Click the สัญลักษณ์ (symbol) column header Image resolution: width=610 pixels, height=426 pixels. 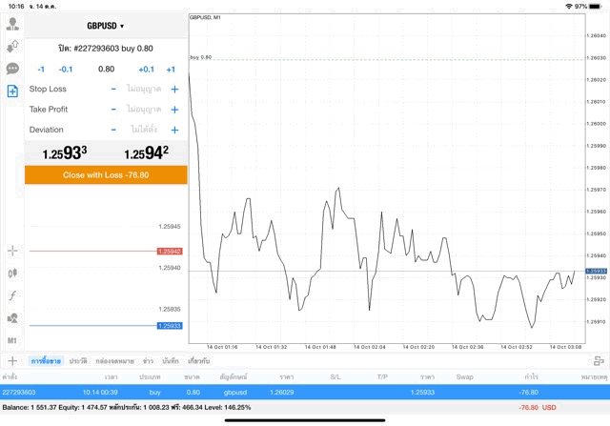(x=233, y=377)
